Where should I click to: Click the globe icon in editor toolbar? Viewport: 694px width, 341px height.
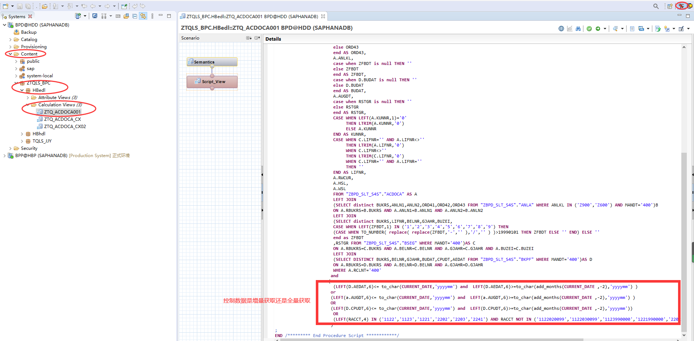[561, 29]
